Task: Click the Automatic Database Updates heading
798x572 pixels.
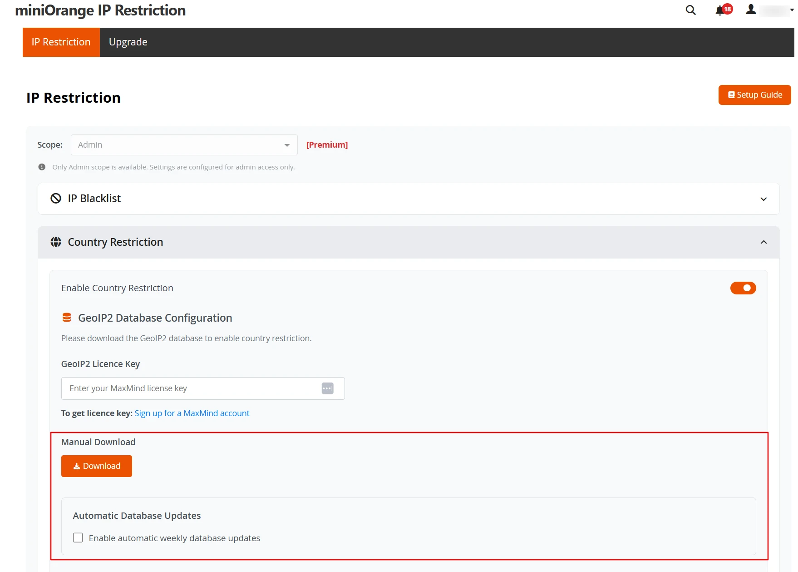Action: [137, 516]
